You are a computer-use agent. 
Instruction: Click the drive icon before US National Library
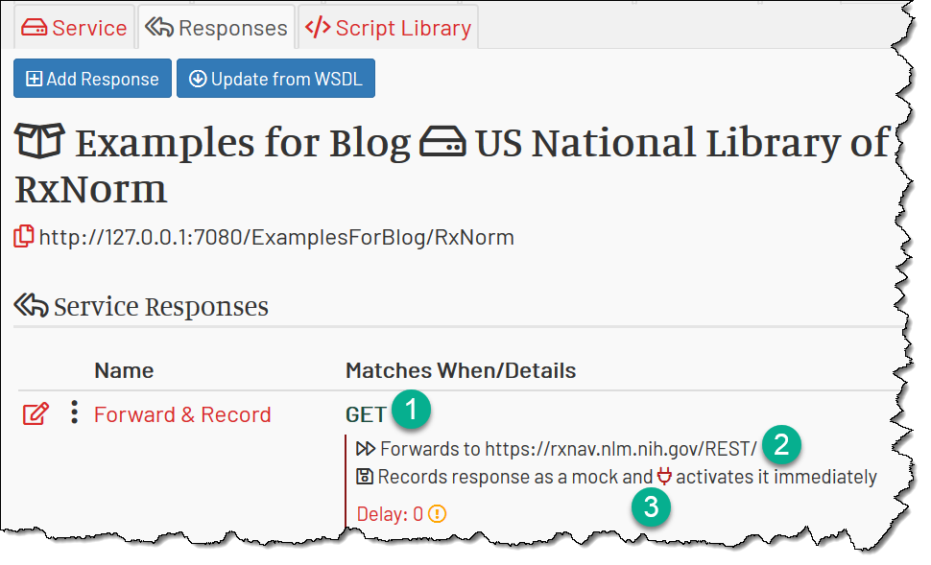click(442, 141)
